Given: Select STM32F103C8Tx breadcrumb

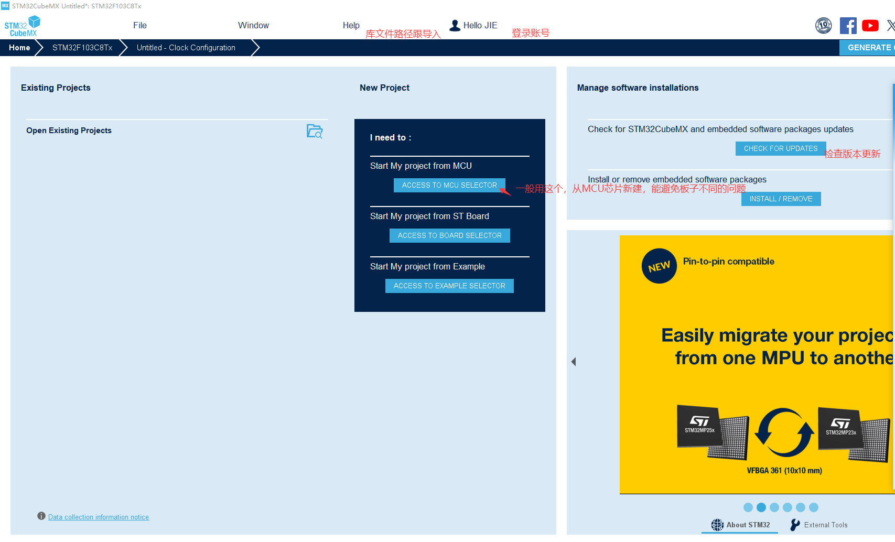Looking at the screenshot, I should (82, 48).
